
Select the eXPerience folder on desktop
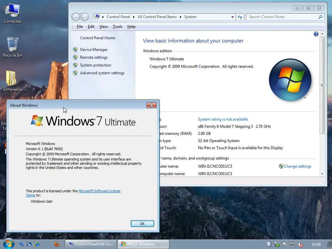tap(13, 81)
